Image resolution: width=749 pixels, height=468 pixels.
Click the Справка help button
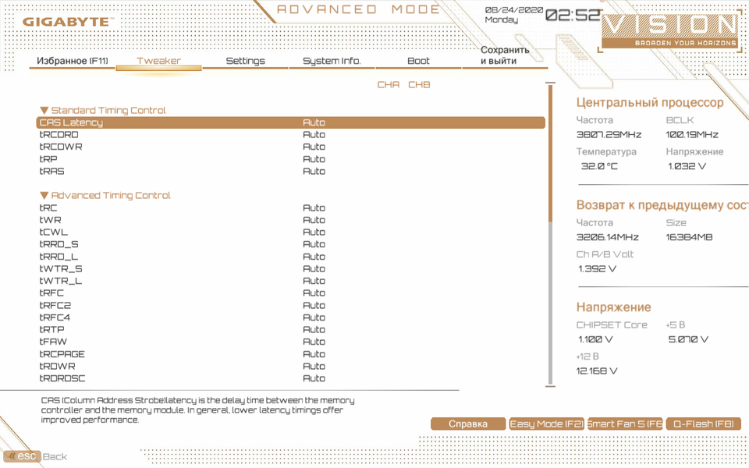(468, 424)
